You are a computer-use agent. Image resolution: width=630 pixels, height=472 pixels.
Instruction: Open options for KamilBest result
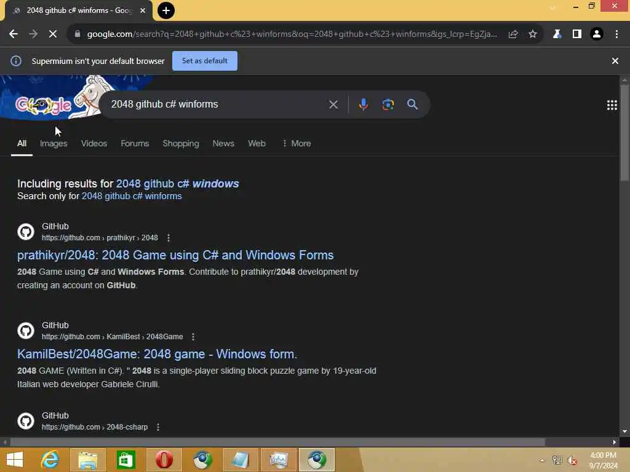(x=193, y=337)
